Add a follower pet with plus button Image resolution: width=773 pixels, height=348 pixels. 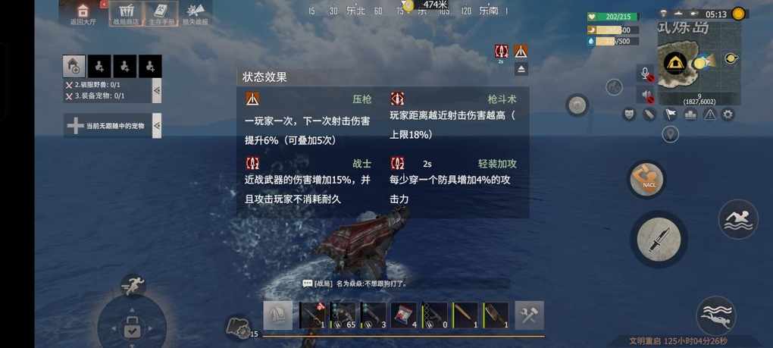point(76,126)
